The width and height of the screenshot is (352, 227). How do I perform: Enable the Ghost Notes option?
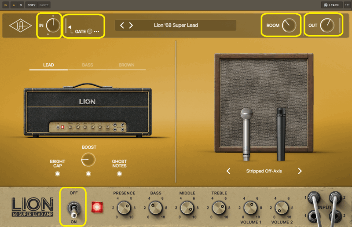pos(119,174)
